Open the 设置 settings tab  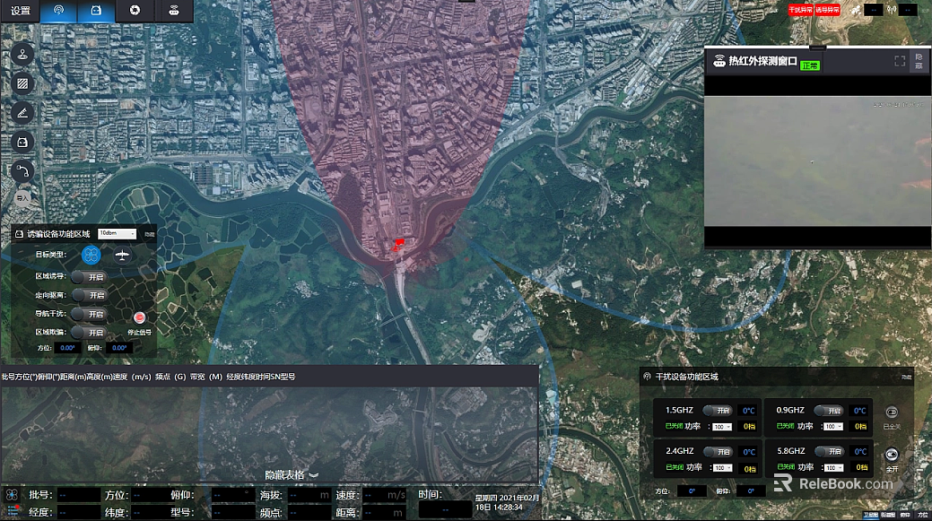(20, 12)
